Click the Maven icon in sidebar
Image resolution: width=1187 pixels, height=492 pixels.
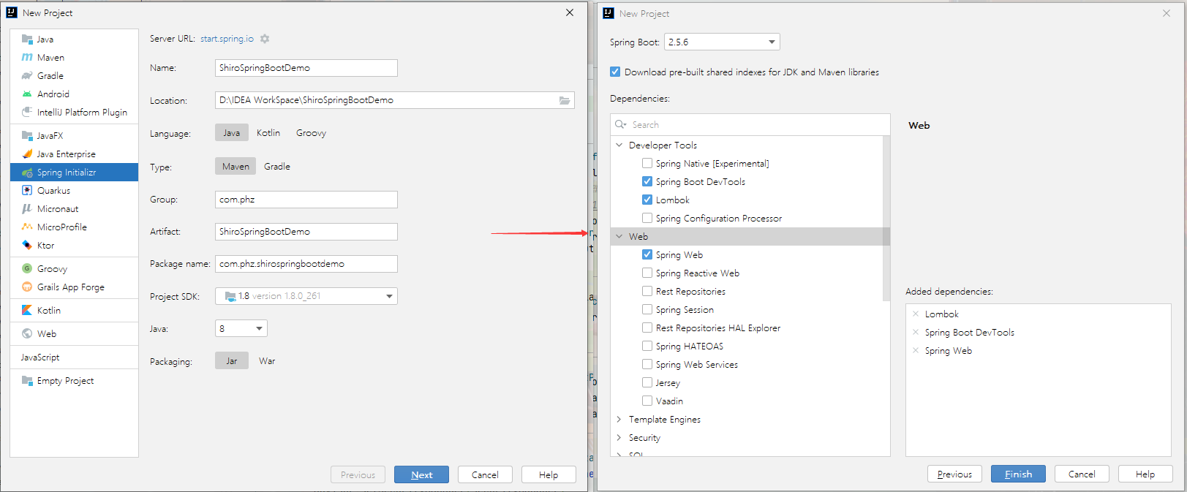point(27,58)
